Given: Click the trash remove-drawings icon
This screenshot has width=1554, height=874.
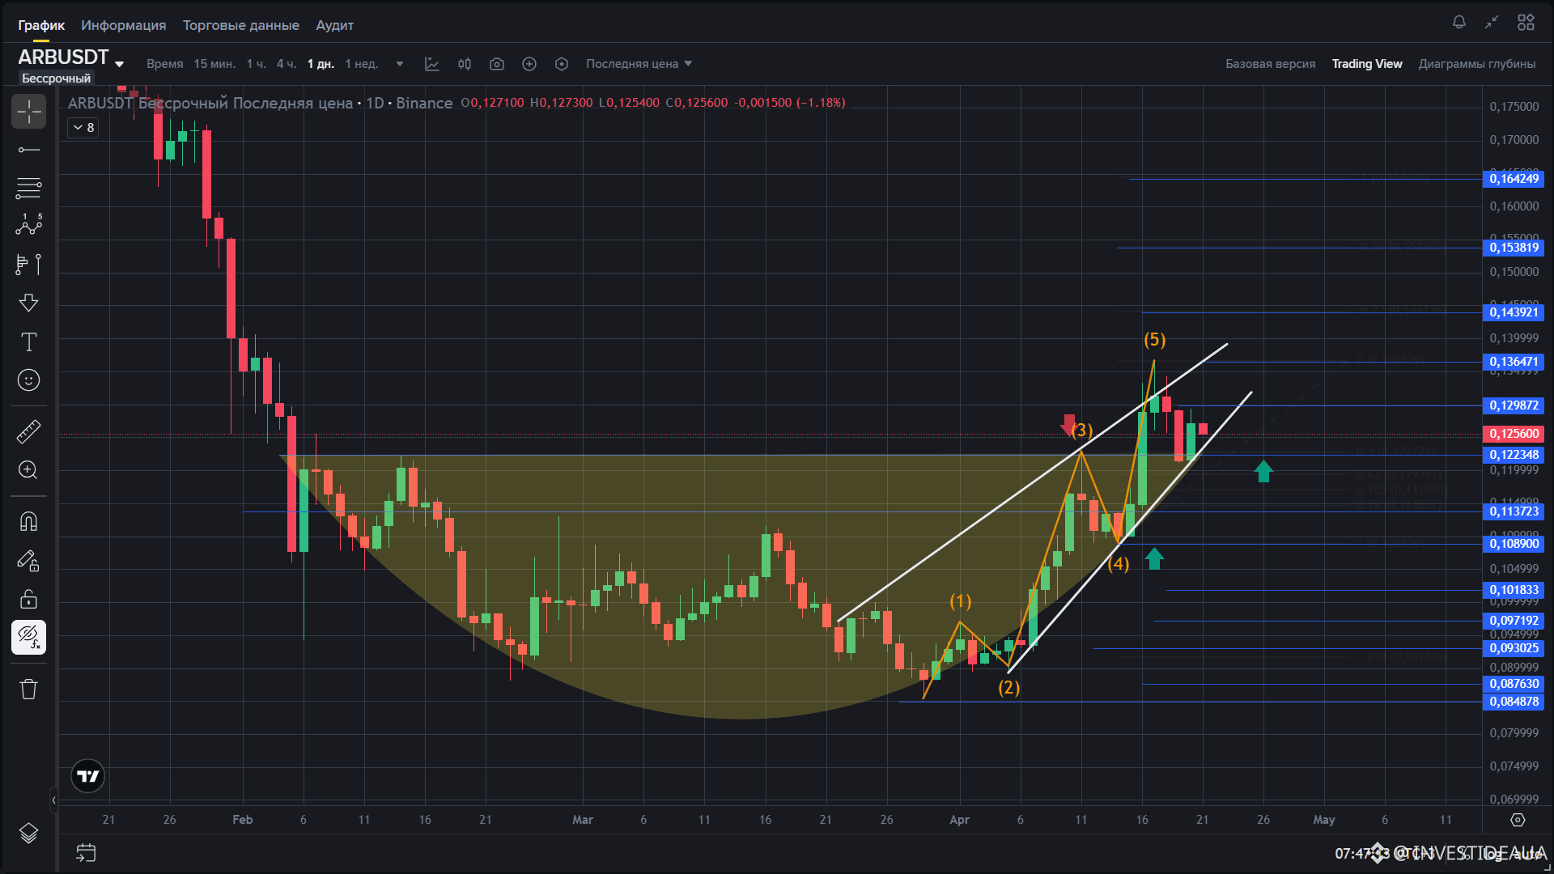Looking at the screenshot, I should (x=28, y=689).
